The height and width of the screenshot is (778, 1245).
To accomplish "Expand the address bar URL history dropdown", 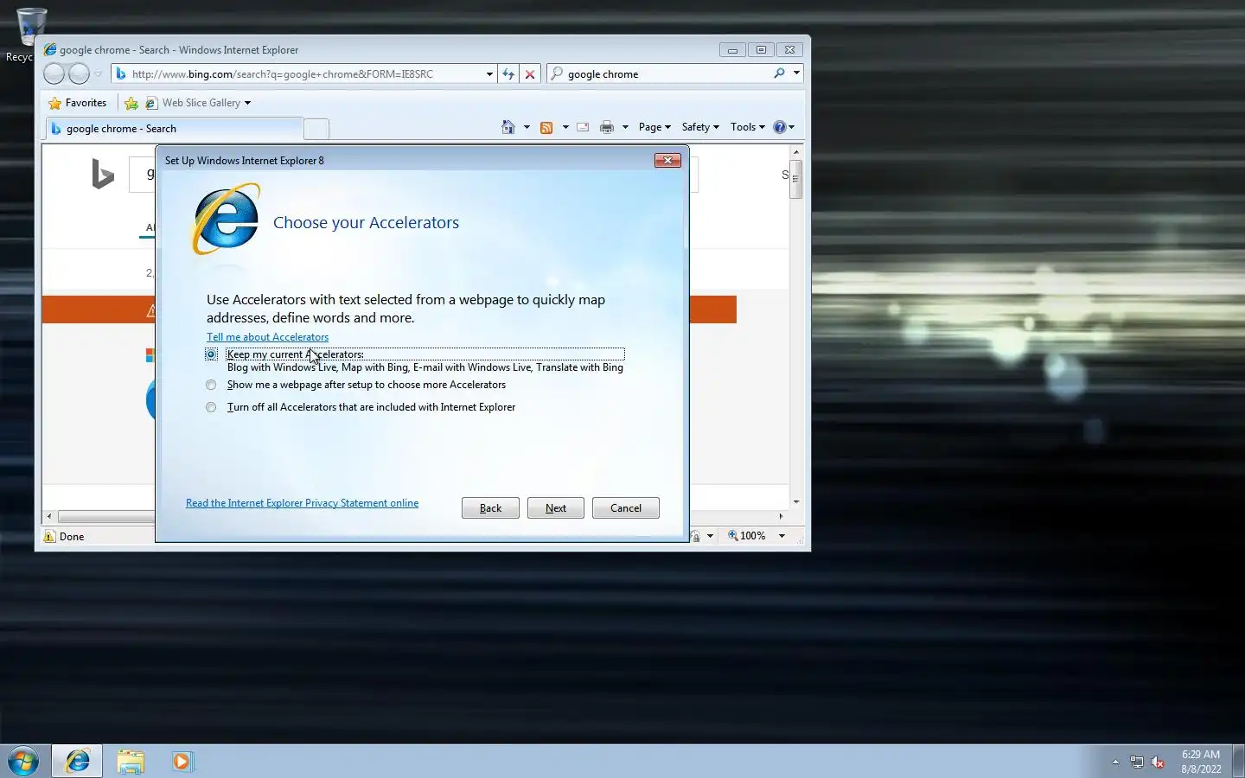I will [489, 74].
